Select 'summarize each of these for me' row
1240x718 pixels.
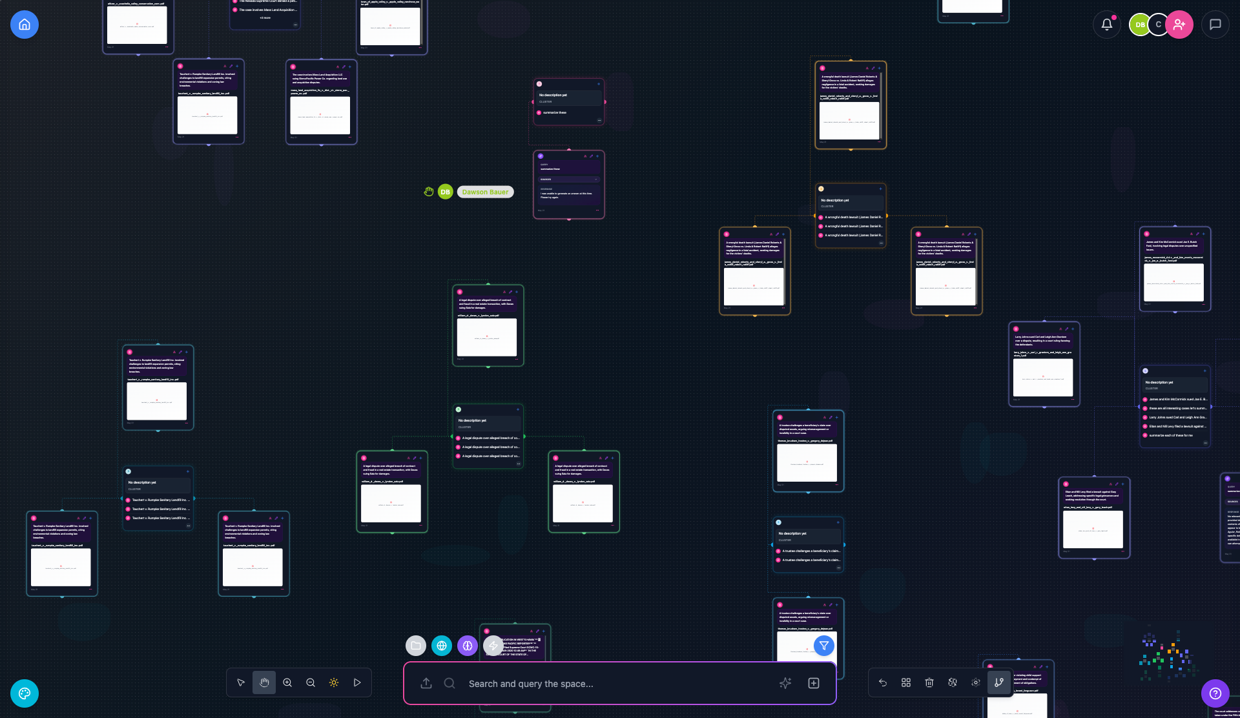pos(1174,435)
